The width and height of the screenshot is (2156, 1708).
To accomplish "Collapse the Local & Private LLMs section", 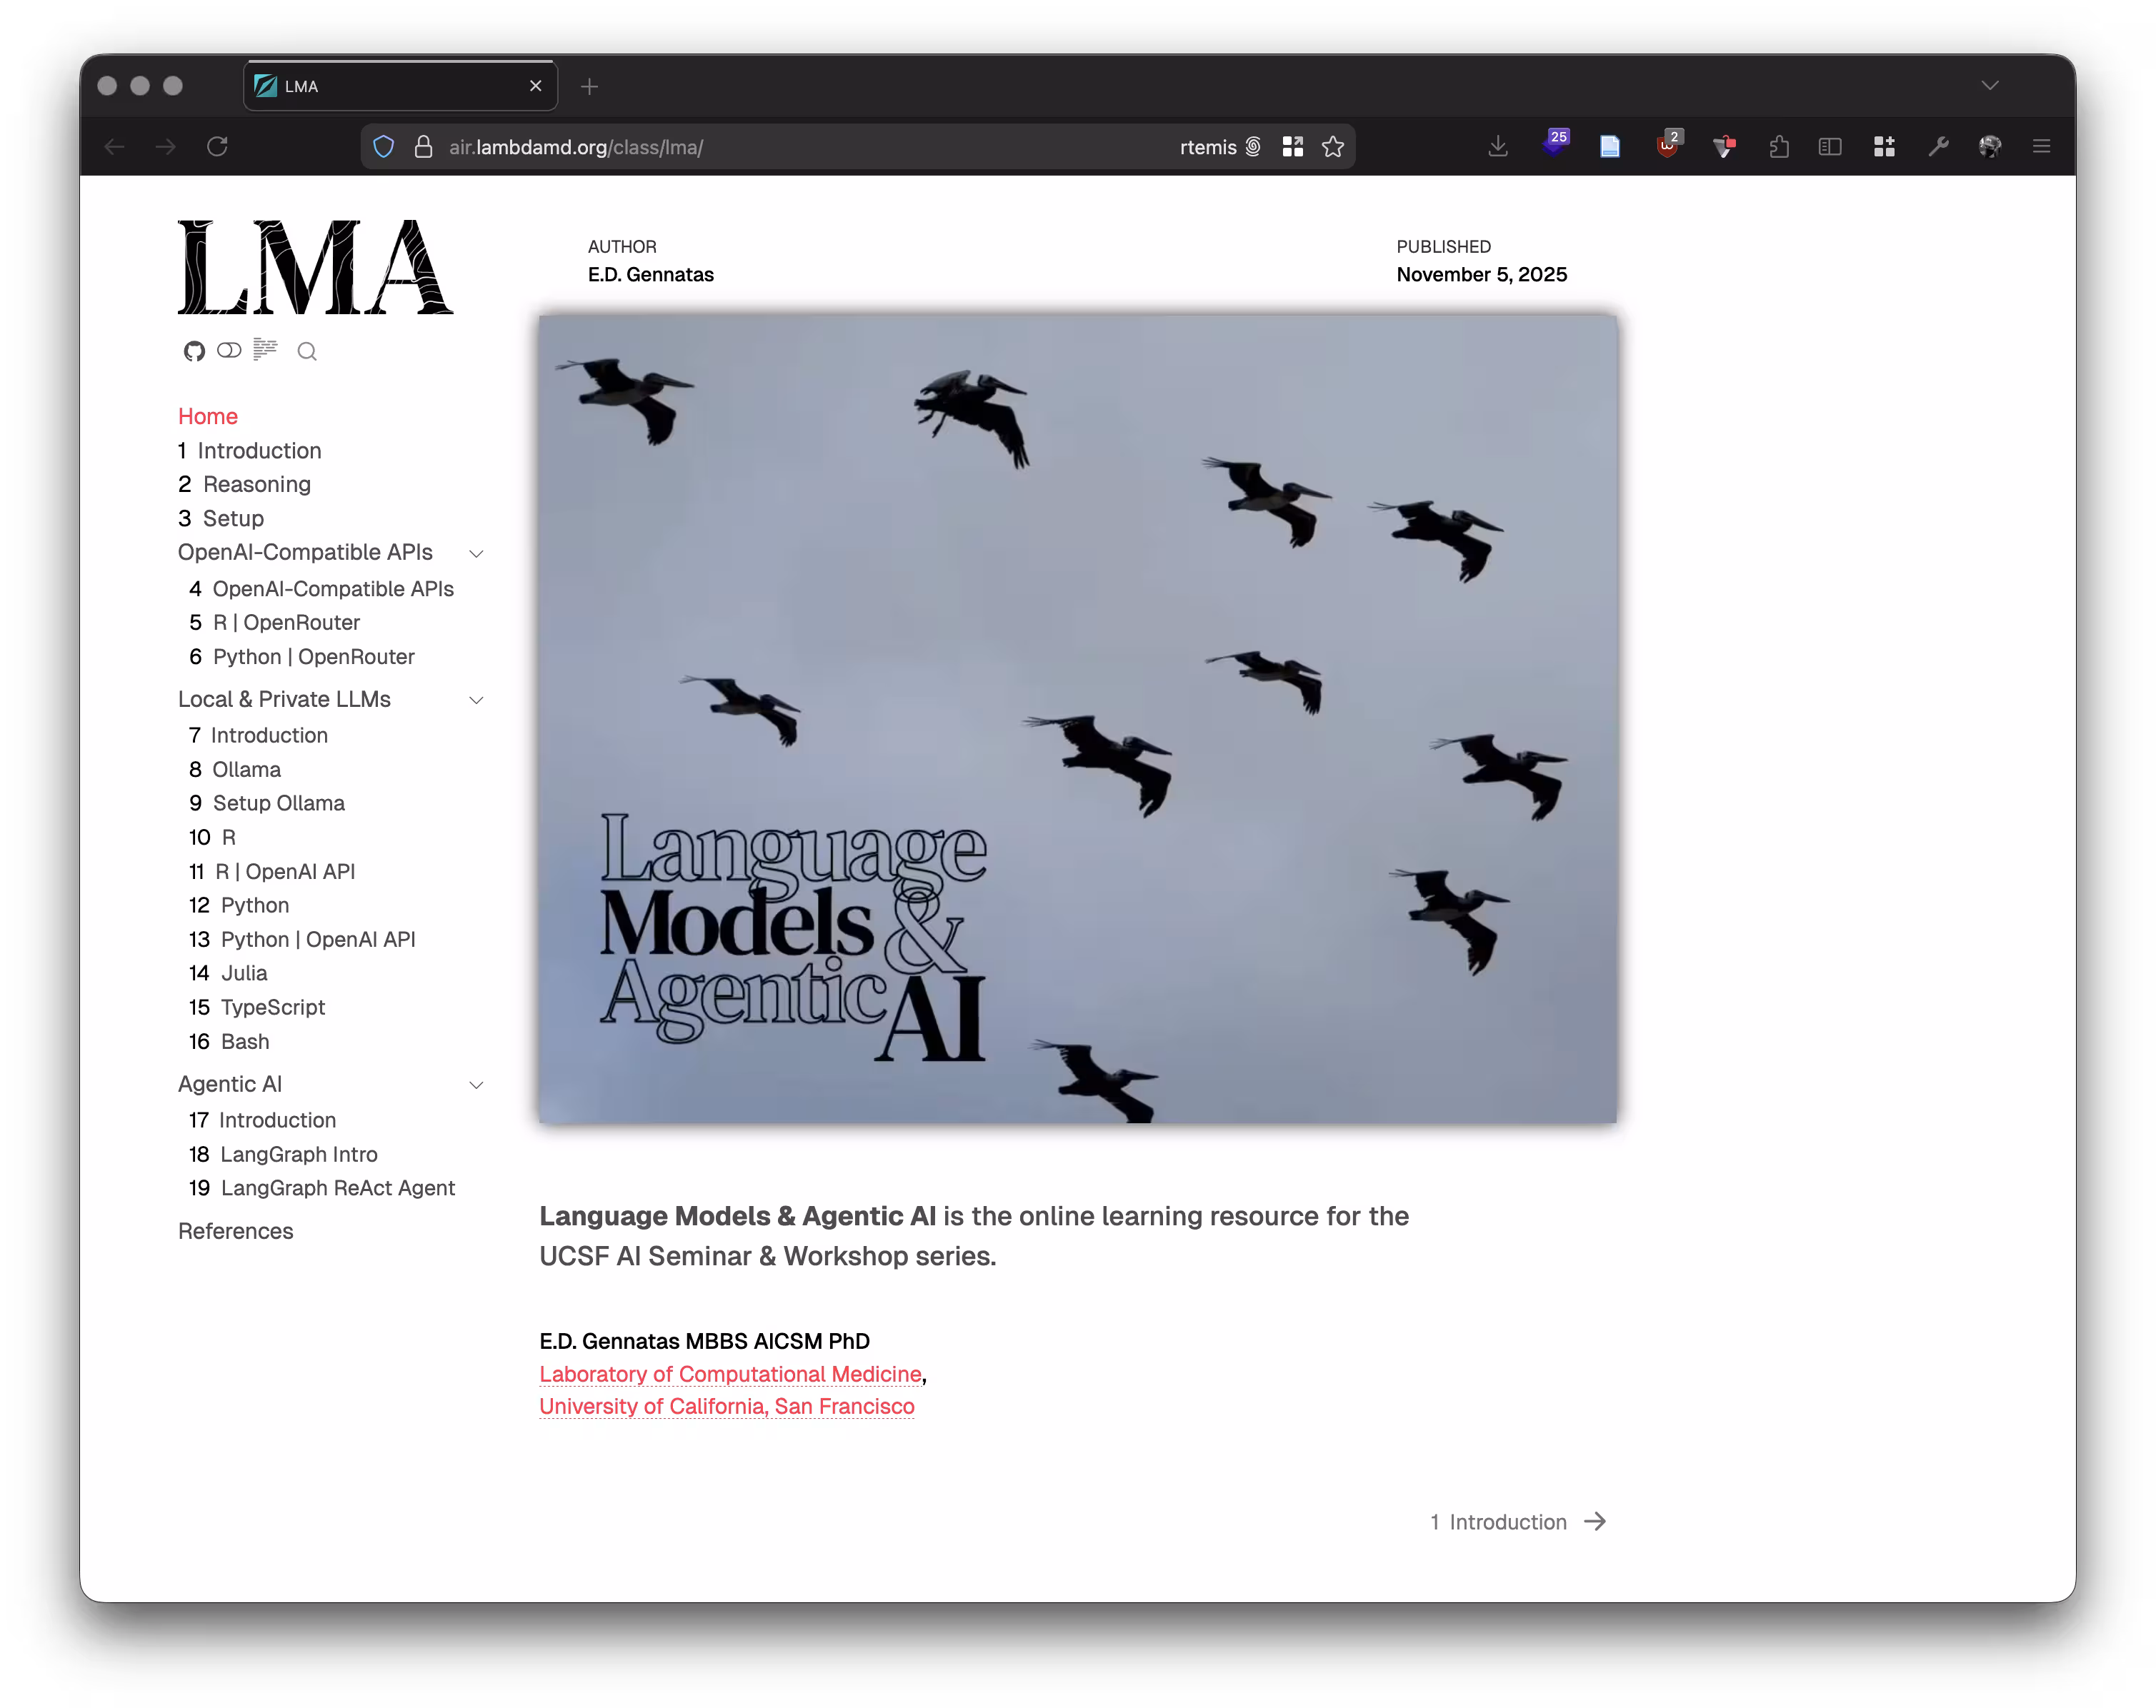I will pos(476,700).
